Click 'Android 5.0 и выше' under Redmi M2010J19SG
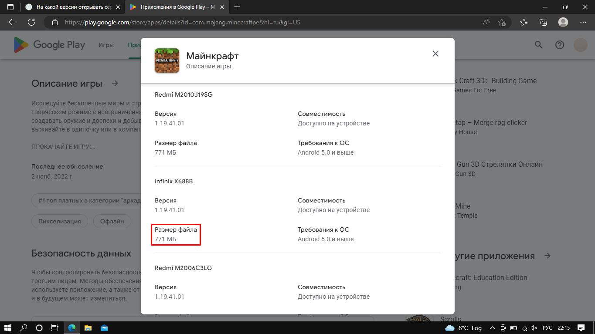 pyautogui.click(x=326, y=152)
